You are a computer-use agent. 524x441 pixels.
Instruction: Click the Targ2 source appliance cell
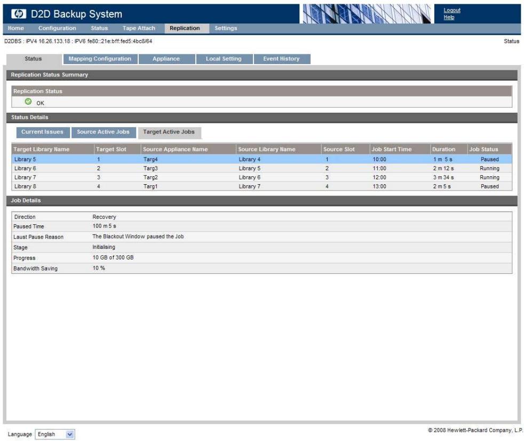pyautogui.click(x=150, y=178)
